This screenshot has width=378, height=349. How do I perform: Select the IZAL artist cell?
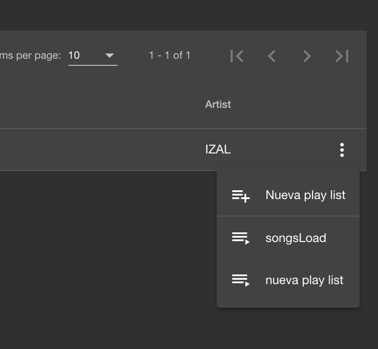[x=218, y=150]
